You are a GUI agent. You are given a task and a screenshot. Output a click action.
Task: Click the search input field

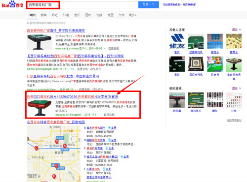click(82, 5)
